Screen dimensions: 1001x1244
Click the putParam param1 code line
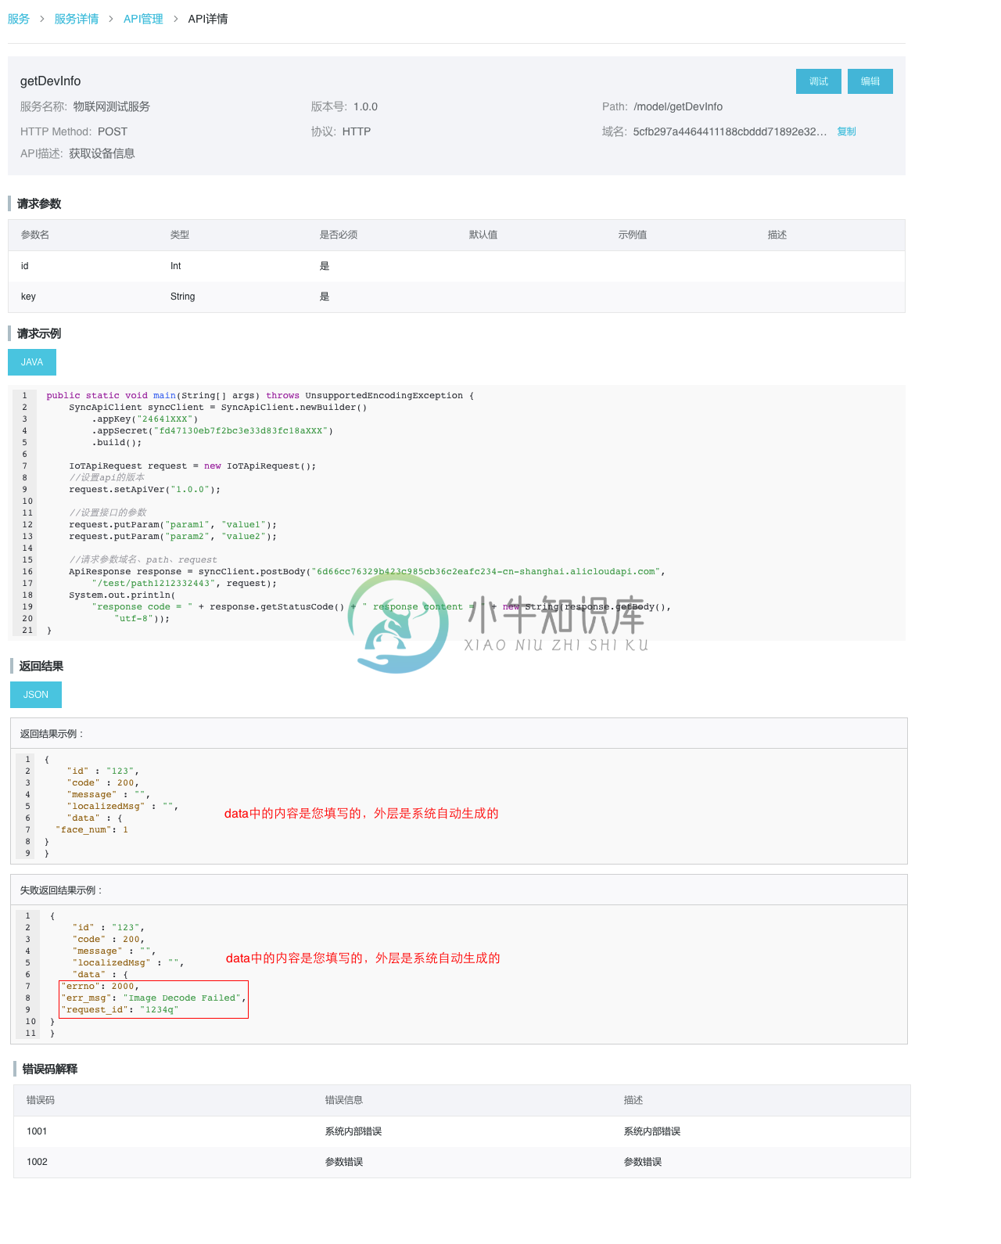point(173,524)
